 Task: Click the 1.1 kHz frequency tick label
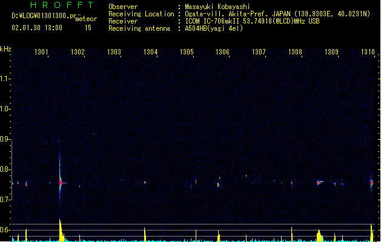point(5,79)
